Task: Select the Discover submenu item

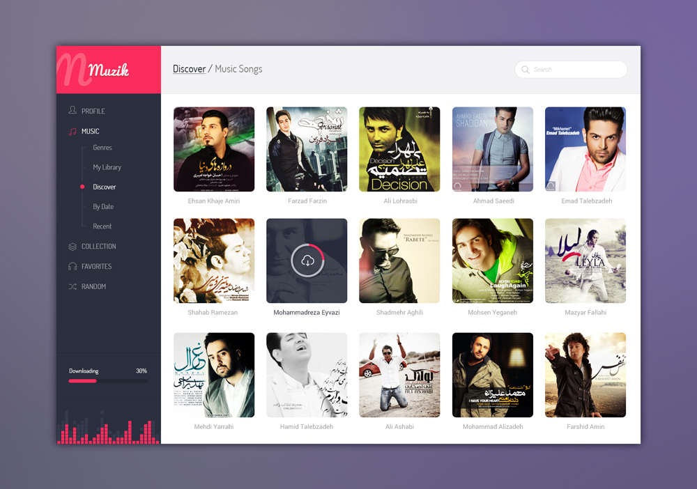Action: click(x=105, y=187)
